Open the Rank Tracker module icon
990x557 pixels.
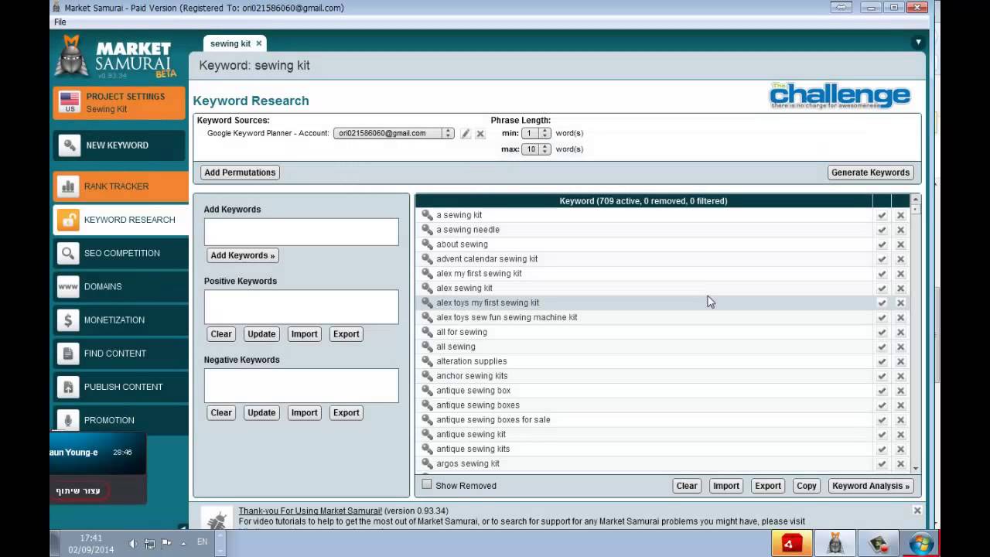pos(68,186)
